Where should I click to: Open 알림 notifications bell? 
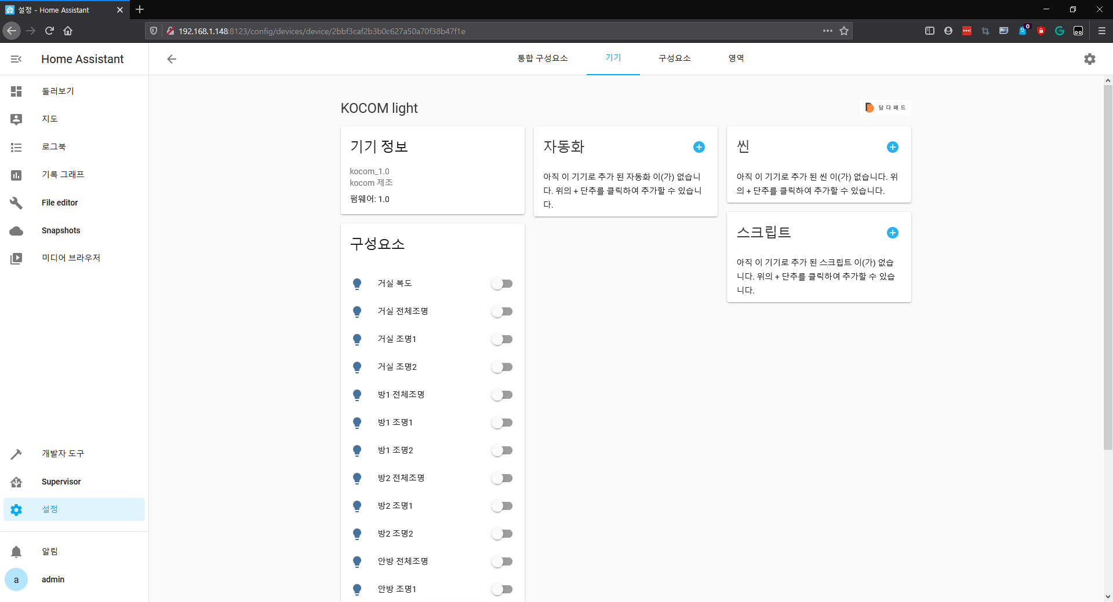coord(74,552)
